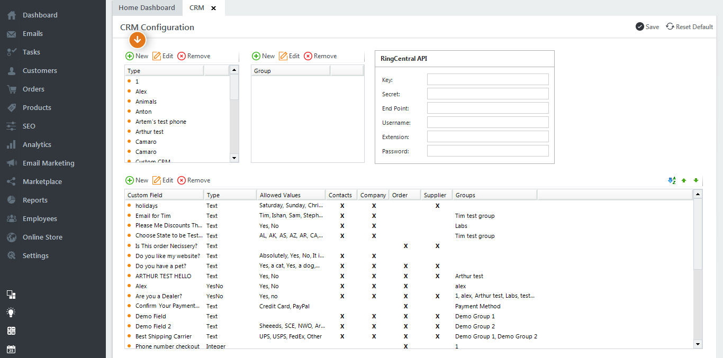Focus the RingCentral Password field

tap(488, 151)
